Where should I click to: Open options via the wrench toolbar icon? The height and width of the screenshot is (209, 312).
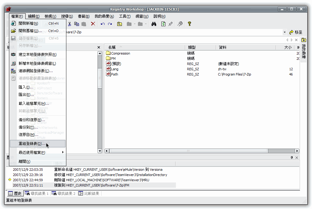tap(180, 24)
